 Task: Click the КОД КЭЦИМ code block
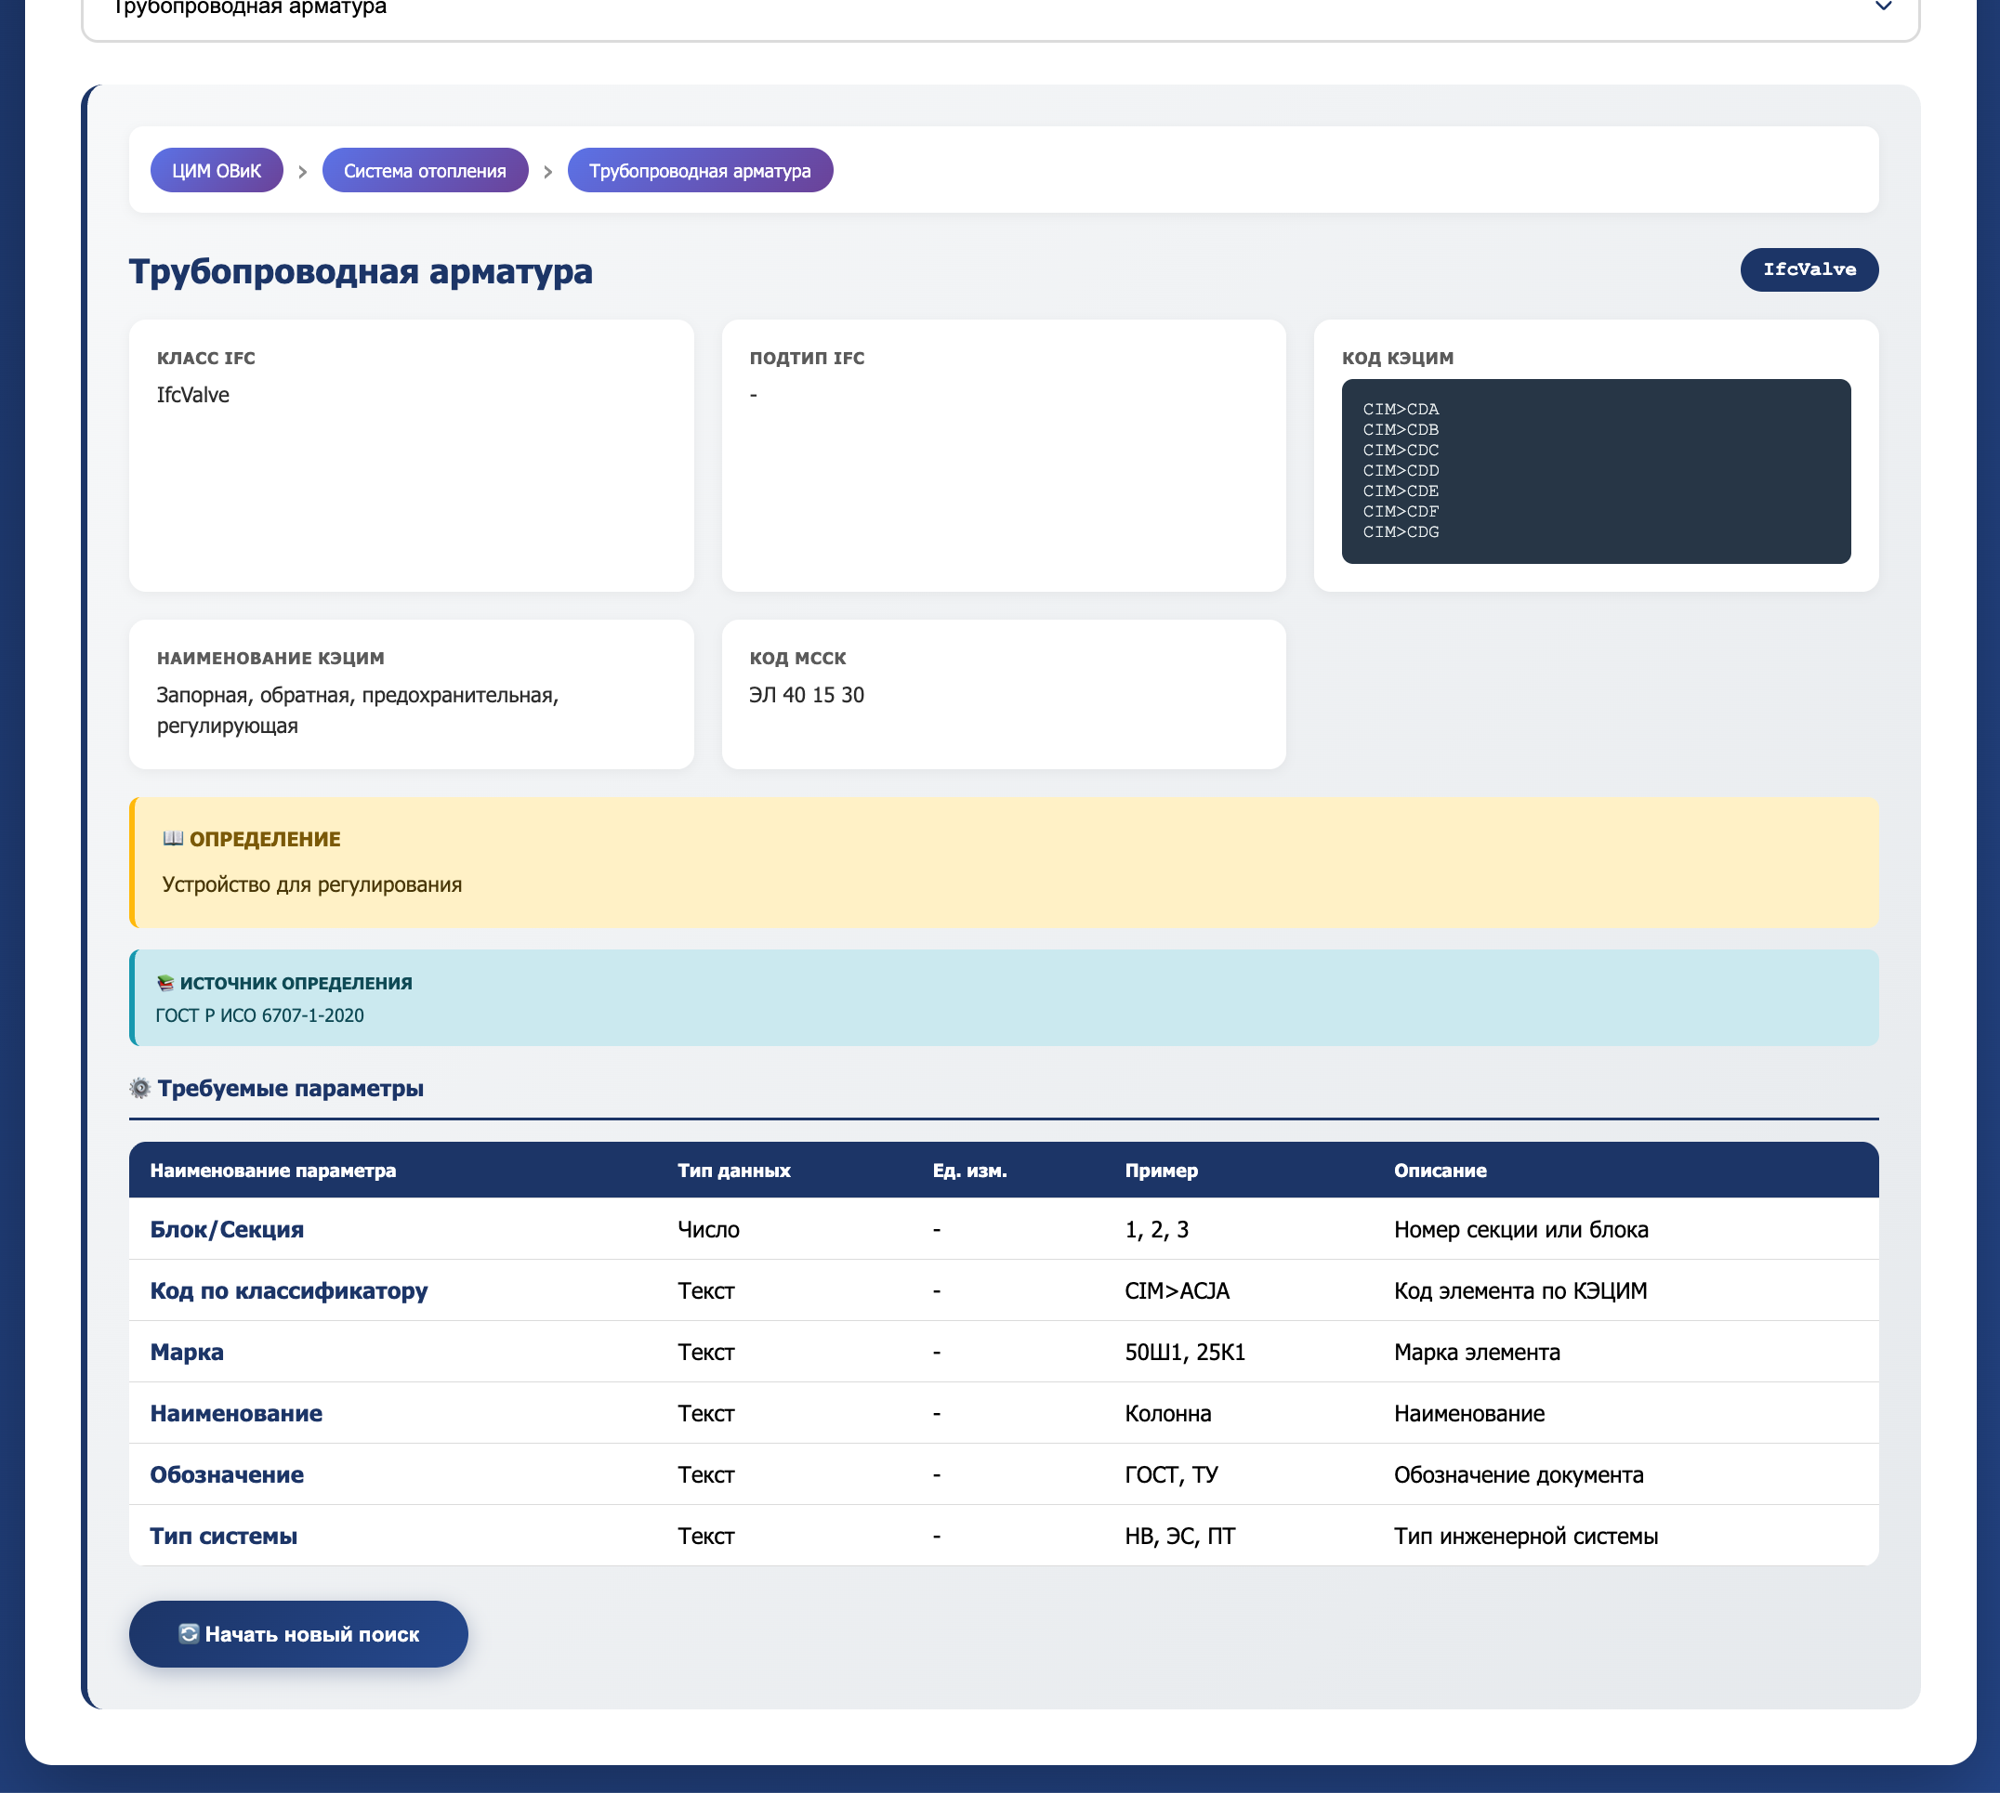coord(1595,471)
